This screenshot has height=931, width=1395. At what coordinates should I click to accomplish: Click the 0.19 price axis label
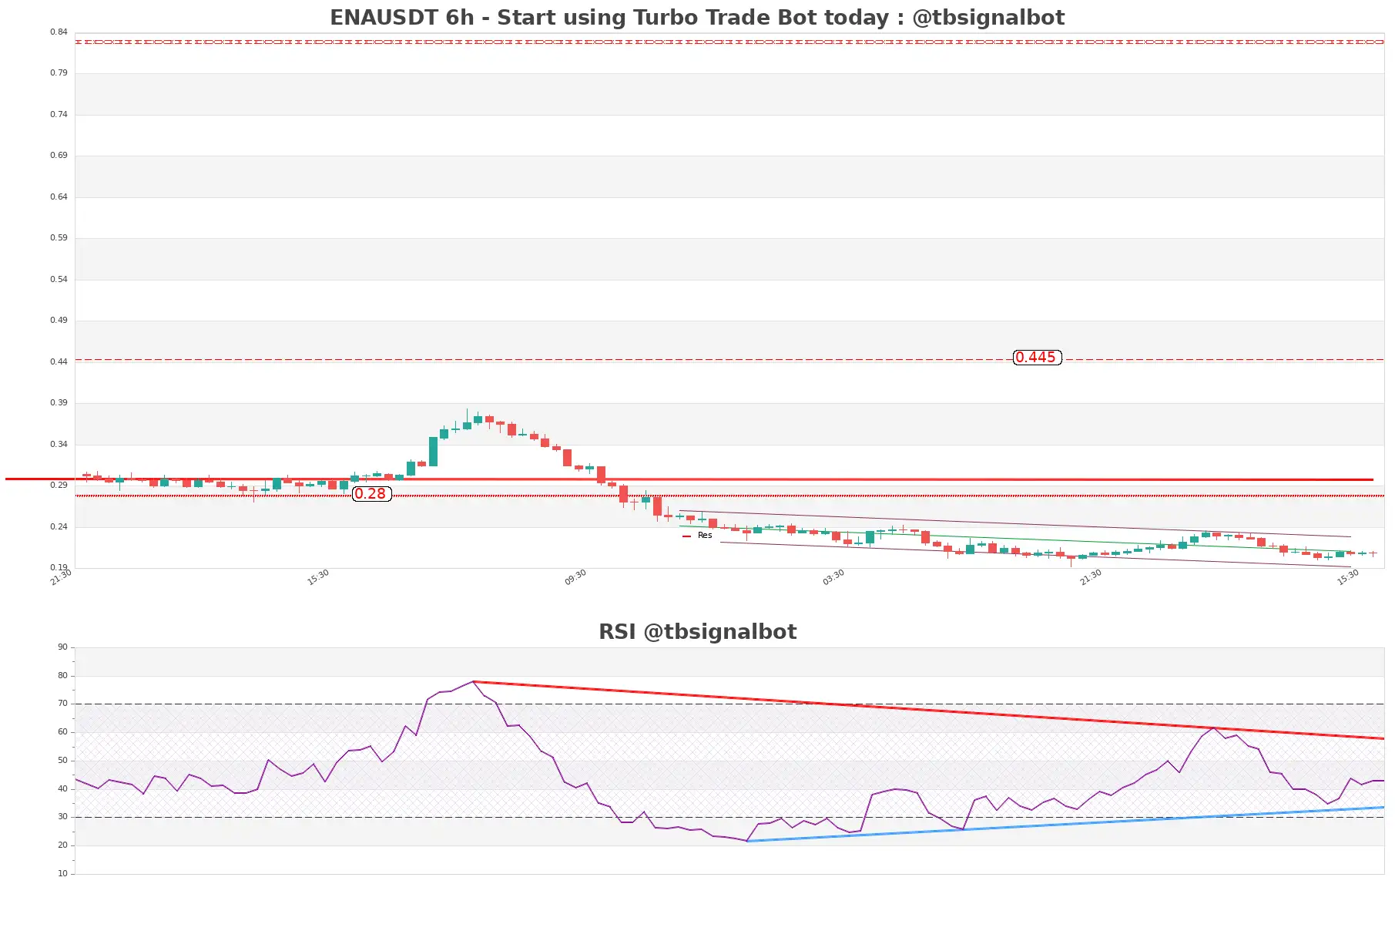[59, 568]
